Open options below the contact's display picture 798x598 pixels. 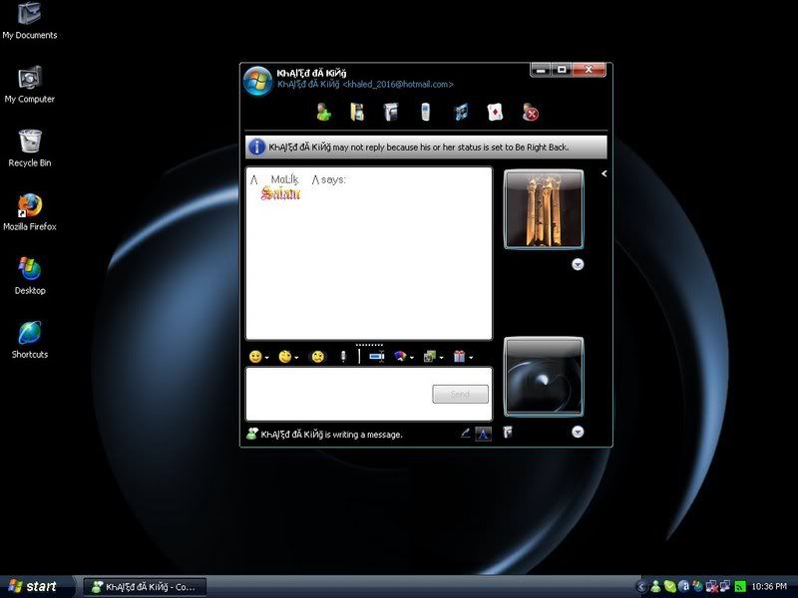point(578,265)
